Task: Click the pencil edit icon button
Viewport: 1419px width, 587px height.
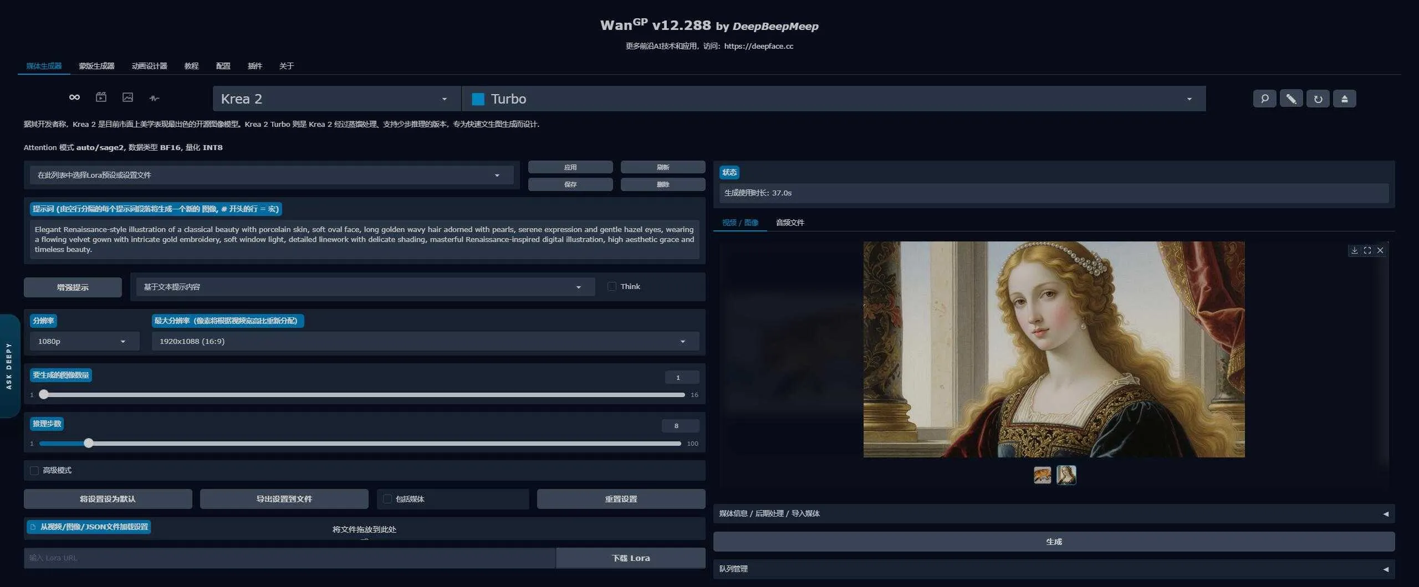Action: pyautogui.click(x=1291, y=99)
